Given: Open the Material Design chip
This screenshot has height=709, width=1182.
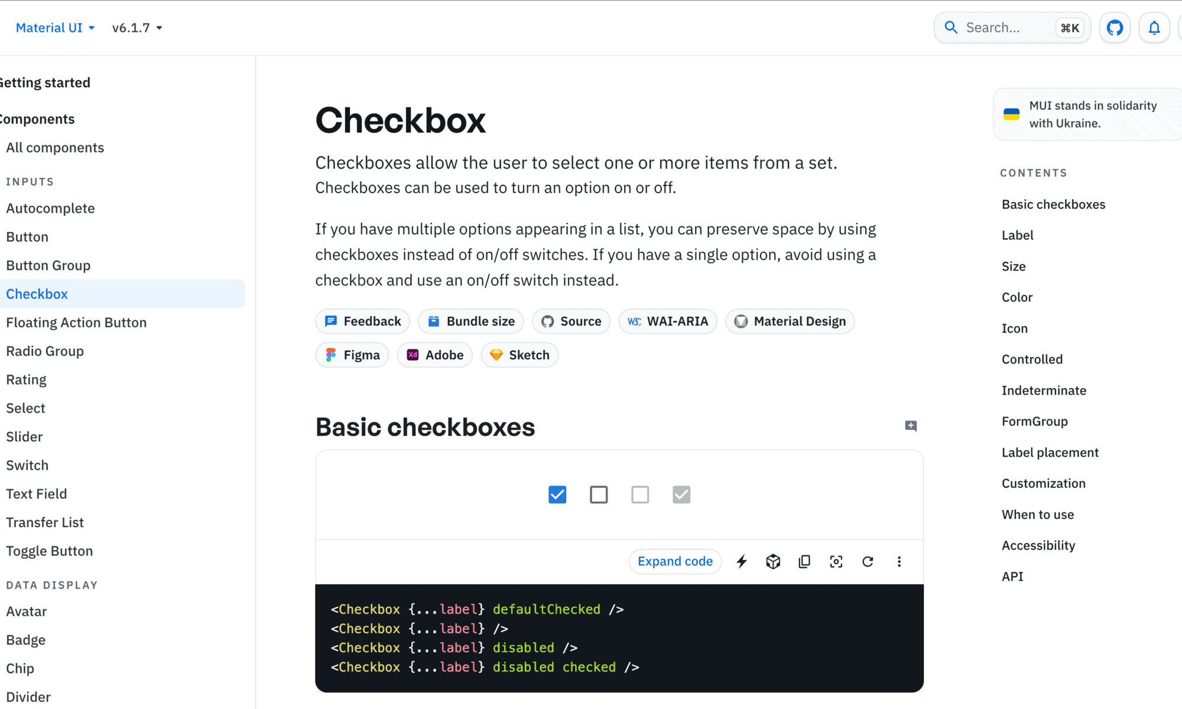Looking at the screenshot, I should click(790, 321).
